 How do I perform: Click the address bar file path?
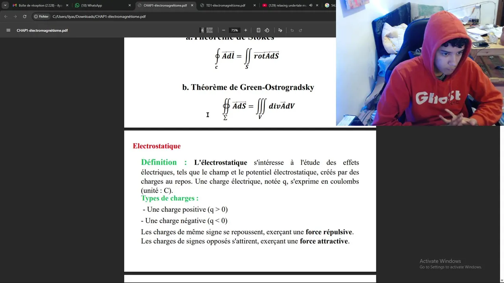point(99,17)
